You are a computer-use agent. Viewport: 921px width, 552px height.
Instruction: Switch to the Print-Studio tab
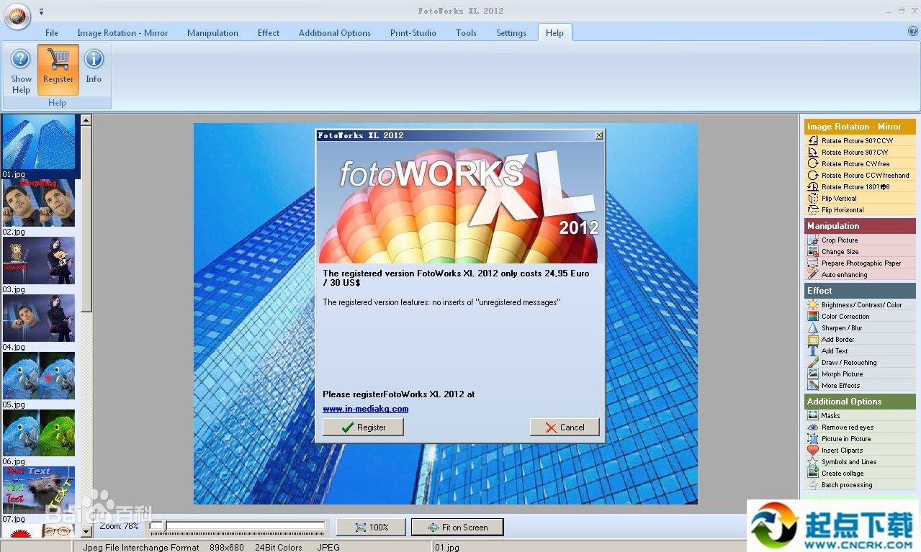(x=413, y=33)
